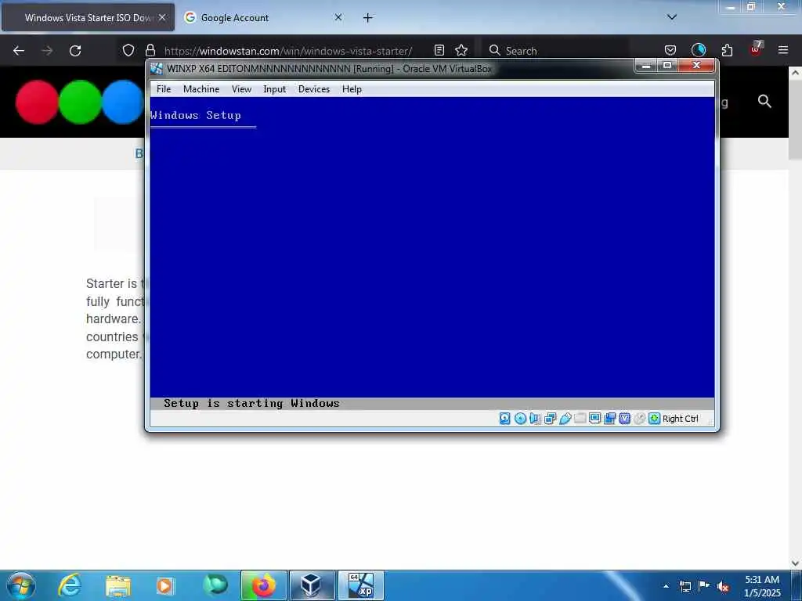802x601 pixels.
Task: Open Windows Explorer folder from the taskbar
Action: (x=117, y=585)
